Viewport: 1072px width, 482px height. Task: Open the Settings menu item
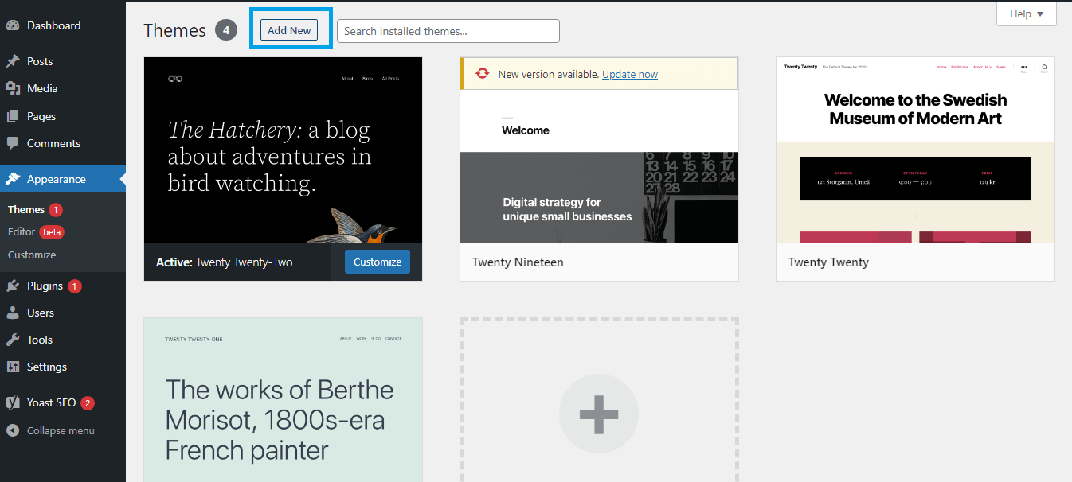point(46,367)
